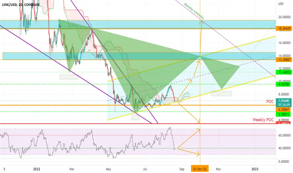Click the 2022 time axis label
The height and width of the screenshot is (173, 293).
36,169
